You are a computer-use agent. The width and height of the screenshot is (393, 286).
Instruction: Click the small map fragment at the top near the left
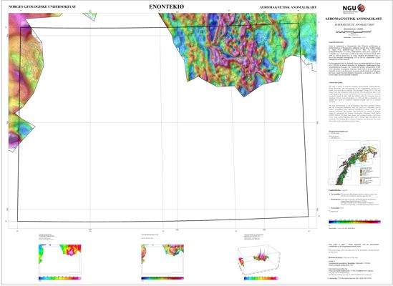[89, 16]
